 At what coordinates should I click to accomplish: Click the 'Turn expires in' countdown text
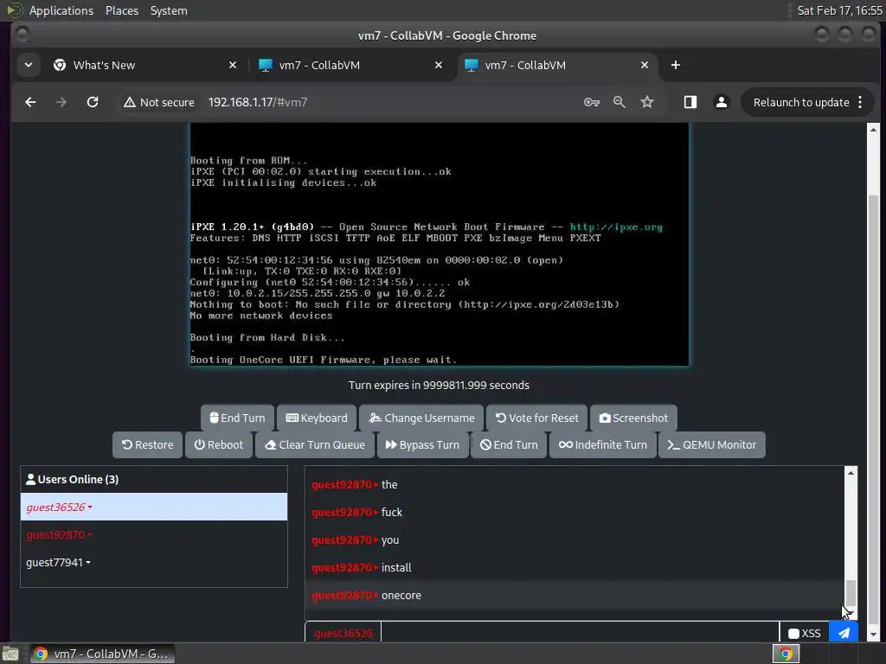click(439, 385)
